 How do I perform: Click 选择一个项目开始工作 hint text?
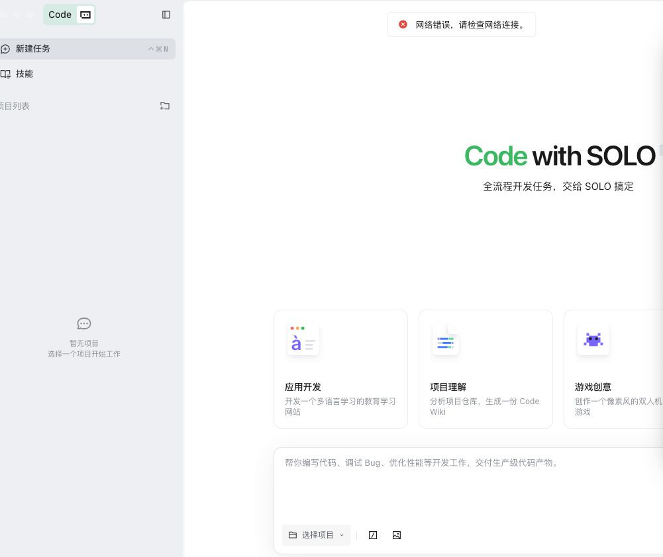click(x=84, y=354)
